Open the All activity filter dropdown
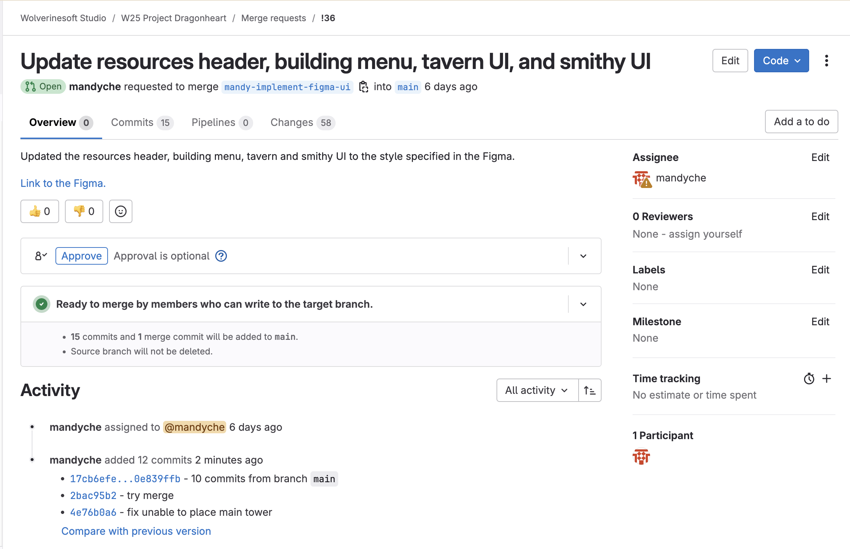Image resolution: width=850 pixels, height=549 pixels. click(x=537, y=390)
